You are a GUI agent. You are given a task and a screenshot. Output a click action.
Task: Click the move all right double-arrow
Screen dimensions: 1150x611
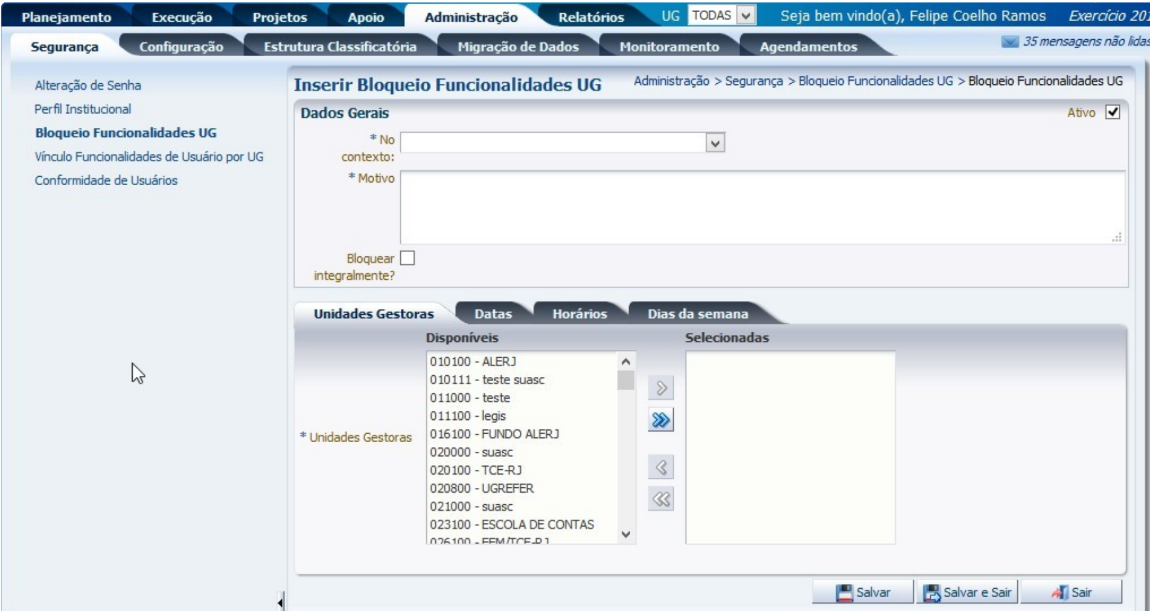[660, 420]
